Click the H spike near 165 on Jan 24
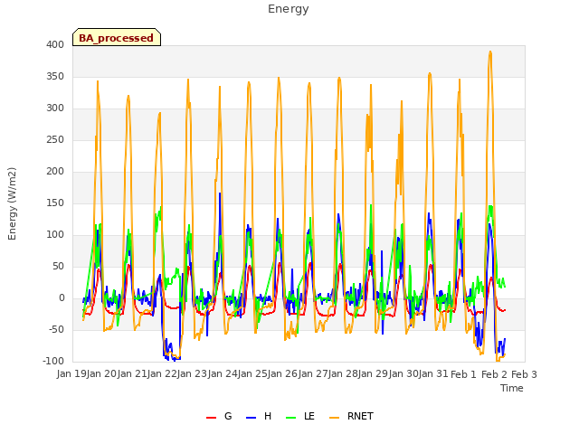The height and width of the screenshot is (434, 579). (220, 193)
